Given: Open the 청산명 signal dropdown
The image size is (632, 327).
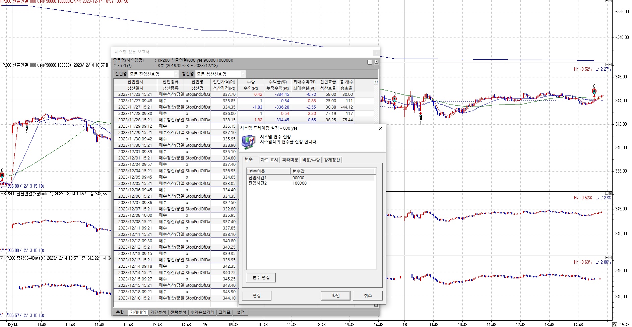Looking at the screenshot, I should (x=243, y=74).
